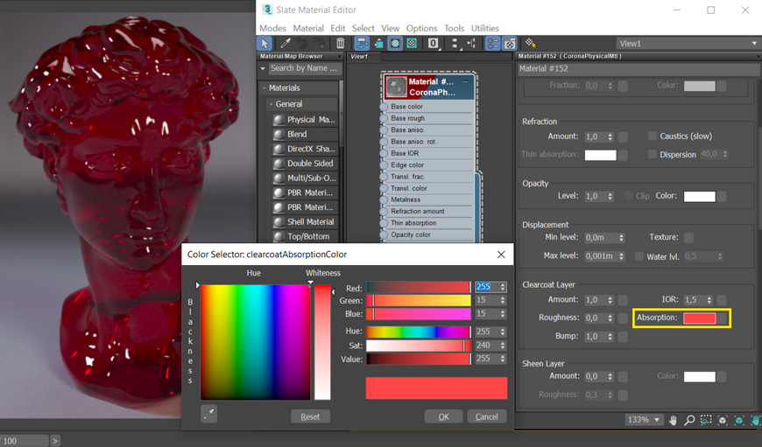The height and width of the screenshot is (447, 762).
Task: Toggle the Material/Map Browser panel icon in toolbar
Action: [x=493, y=43]
